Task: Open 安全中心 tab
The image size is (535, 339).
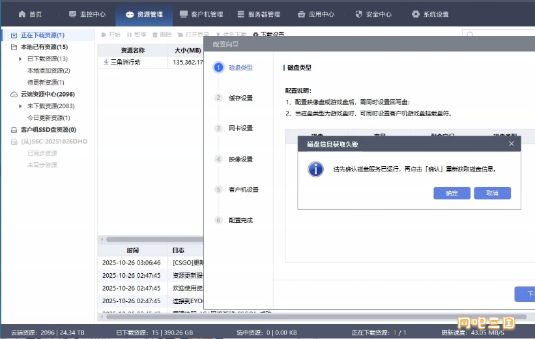Action: click(373, 14)
